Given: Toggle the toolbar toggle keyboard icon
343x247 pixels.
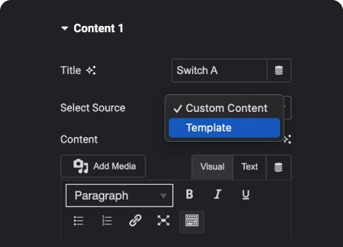Looking at the screenshot, I should [x=192, y=222].
